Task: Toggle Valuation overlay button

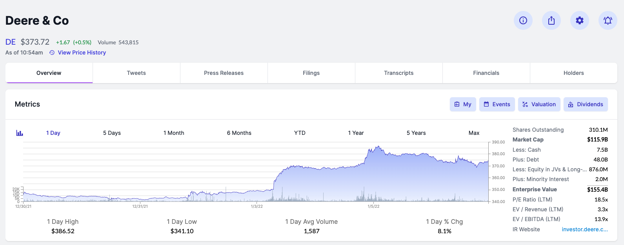Action: pyautogui.click(x=539, y=104)
